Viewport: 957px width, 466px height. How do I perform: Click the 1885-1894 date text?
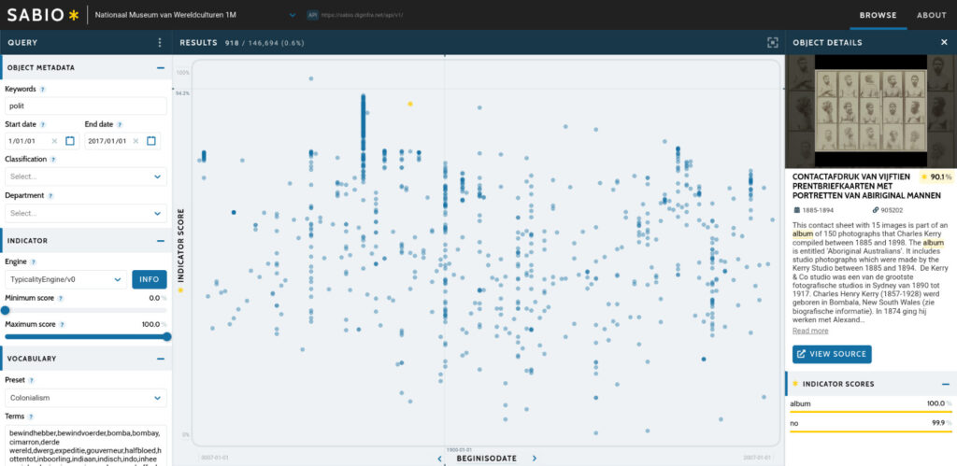[x=818, y=210]
